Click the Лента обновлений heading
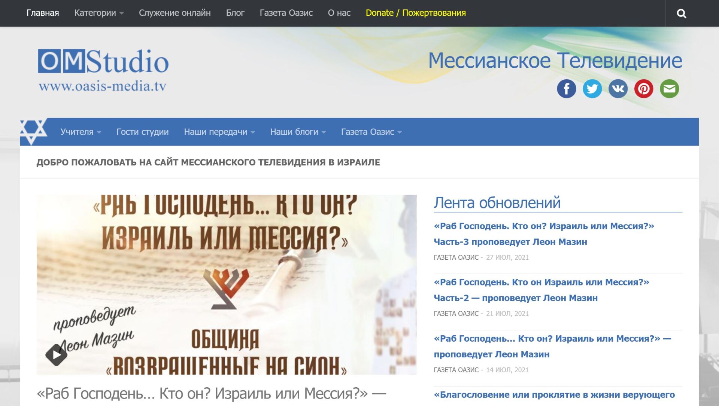The height and width of the screenshot is (406, 719). point(497,202)
